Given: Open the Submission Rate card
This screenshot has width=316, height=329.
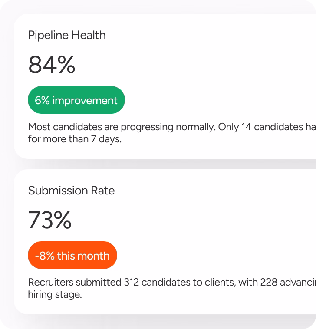Looking at the screenshot, I should tap(165, 242).
